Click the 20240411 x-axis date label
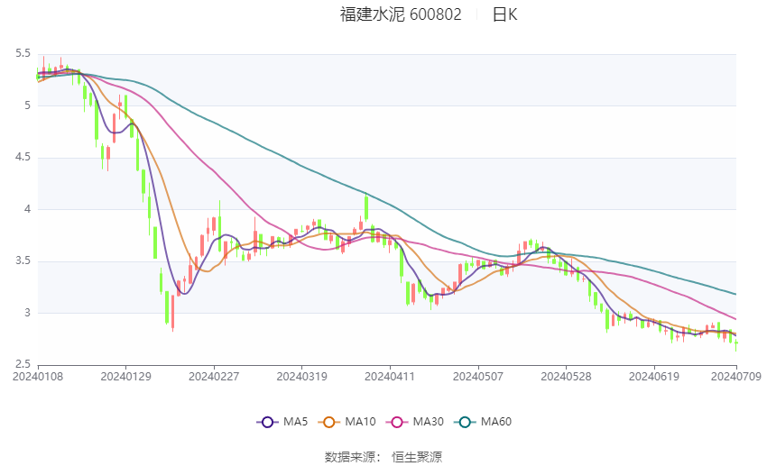Image resolution: width=767 pixels, height=466 pixels. tap(390, 377)
